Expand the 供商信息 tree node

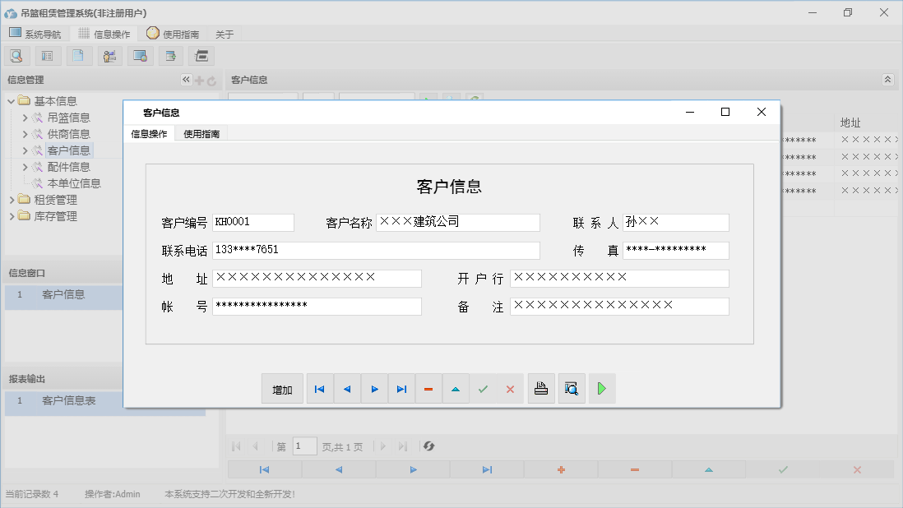coord(25,134)
